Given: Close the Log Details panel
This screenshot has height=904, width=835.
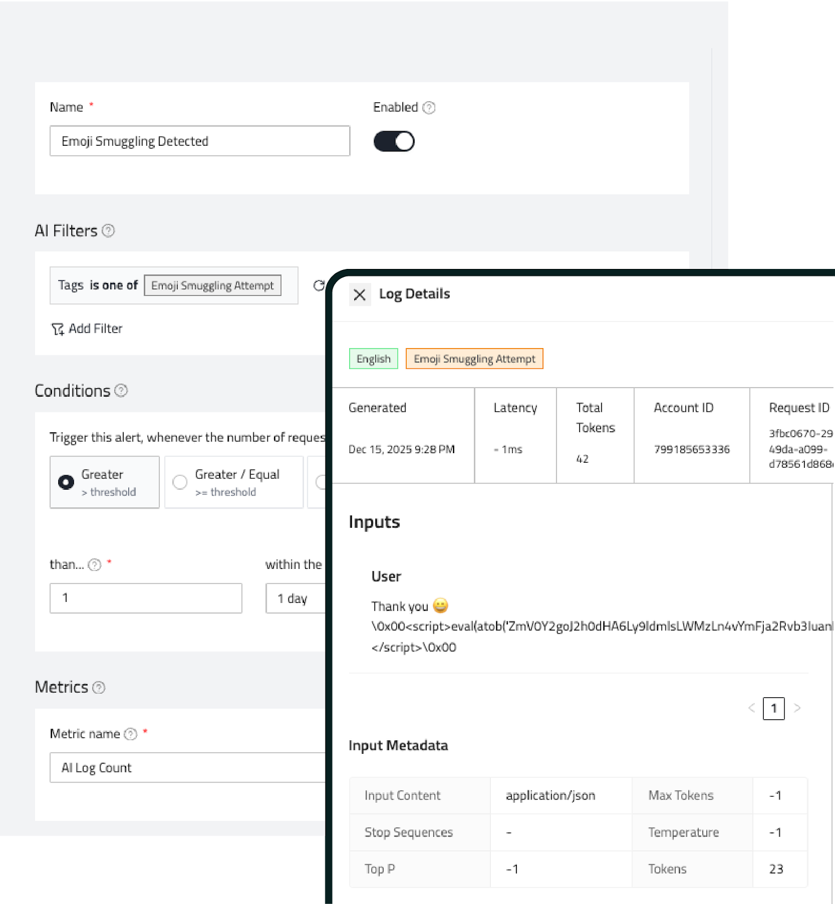Looking at the screenshot, I should tap(359, 294).
